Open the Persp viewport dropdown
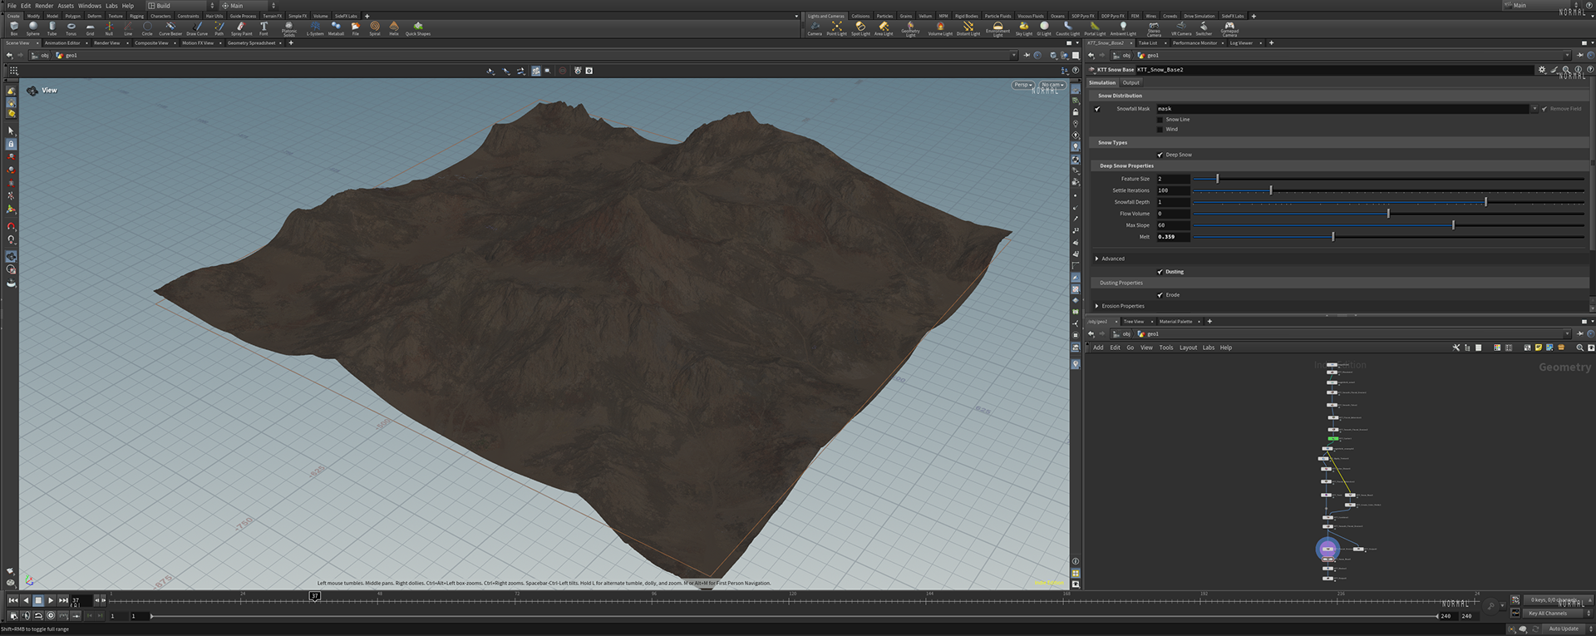This screenshot has height=636, width=1596. pos(1022,85)
